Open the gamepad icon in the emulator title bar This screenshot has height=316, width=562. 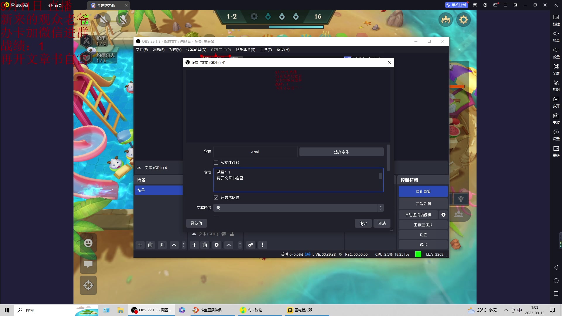[x=475, y=5]
